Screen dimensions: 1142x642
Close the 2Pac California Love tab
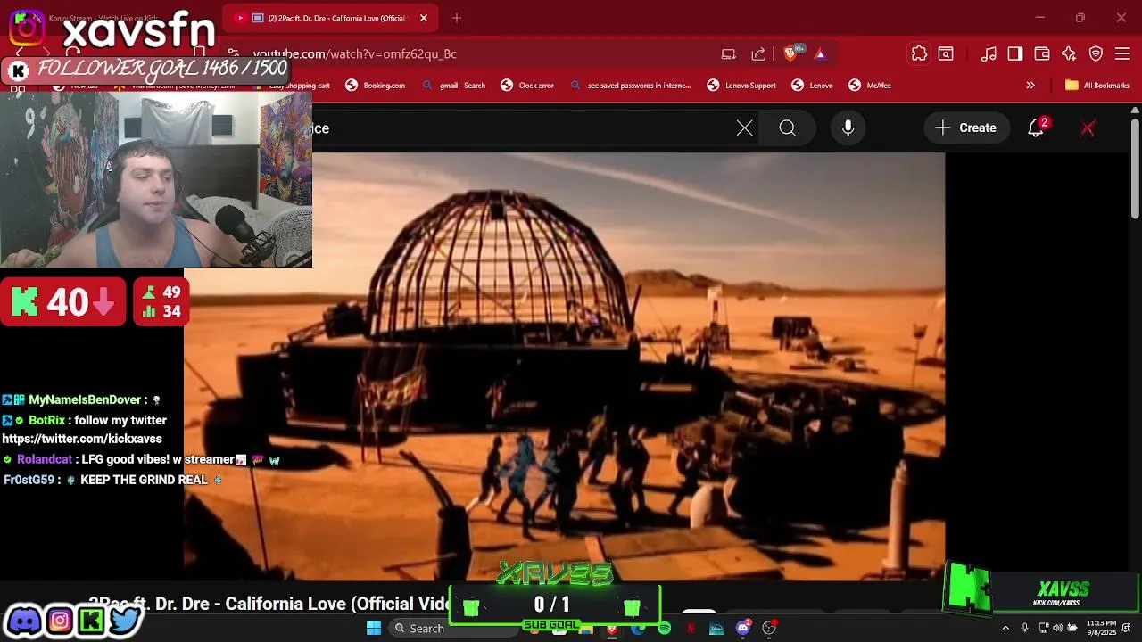coord(424,18)
